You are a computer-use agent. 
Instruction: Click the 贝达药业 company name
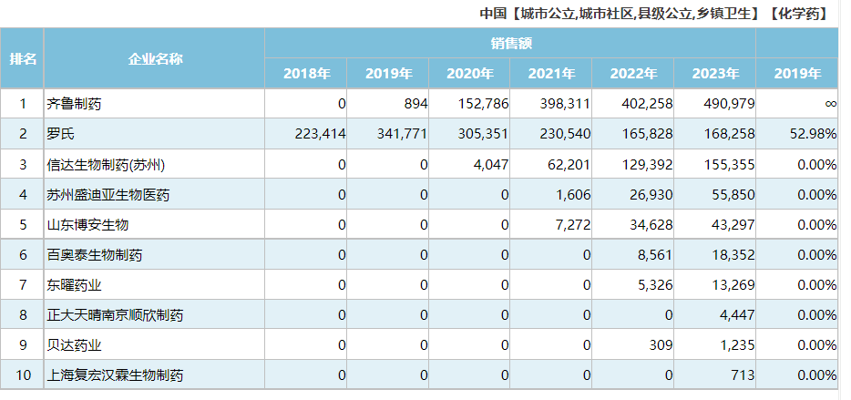click(74, 345)
